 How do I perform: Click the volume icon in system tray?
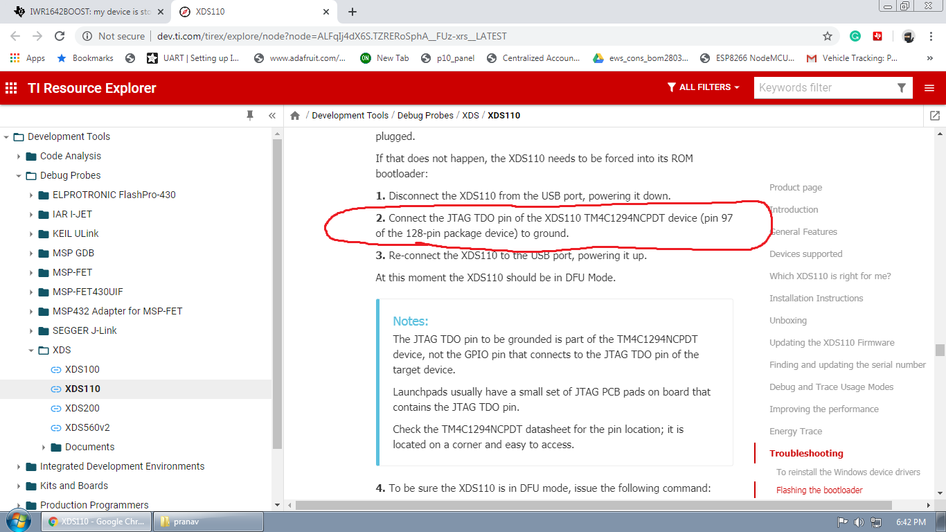tap(859, 522)
